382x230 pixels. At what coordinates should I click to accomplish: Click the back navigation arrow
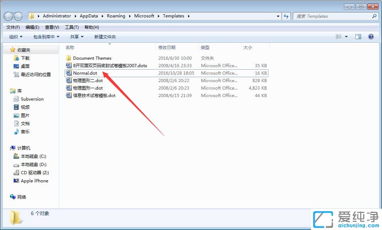click(x=9, y=16)
